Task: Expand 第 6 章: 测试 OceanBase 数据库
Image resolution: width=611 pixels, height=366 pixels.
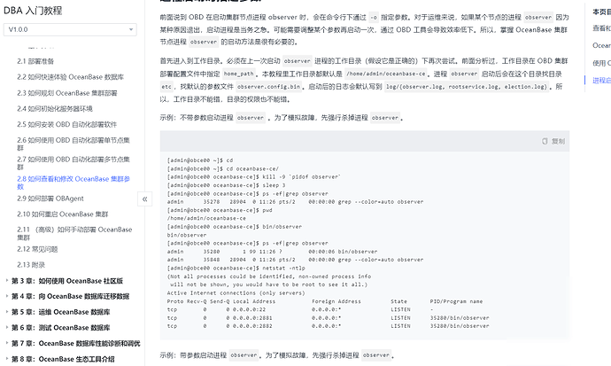Action: coord(60,327)
